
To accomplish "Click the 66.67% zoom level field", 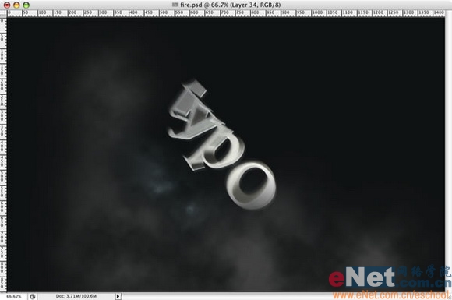I will [x=14, y=296].
